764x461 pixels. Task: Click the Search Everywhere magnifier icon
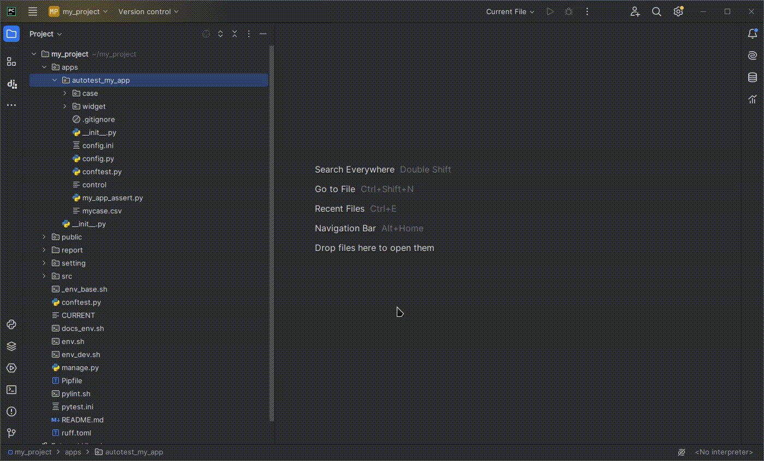[x=656, y=11]
